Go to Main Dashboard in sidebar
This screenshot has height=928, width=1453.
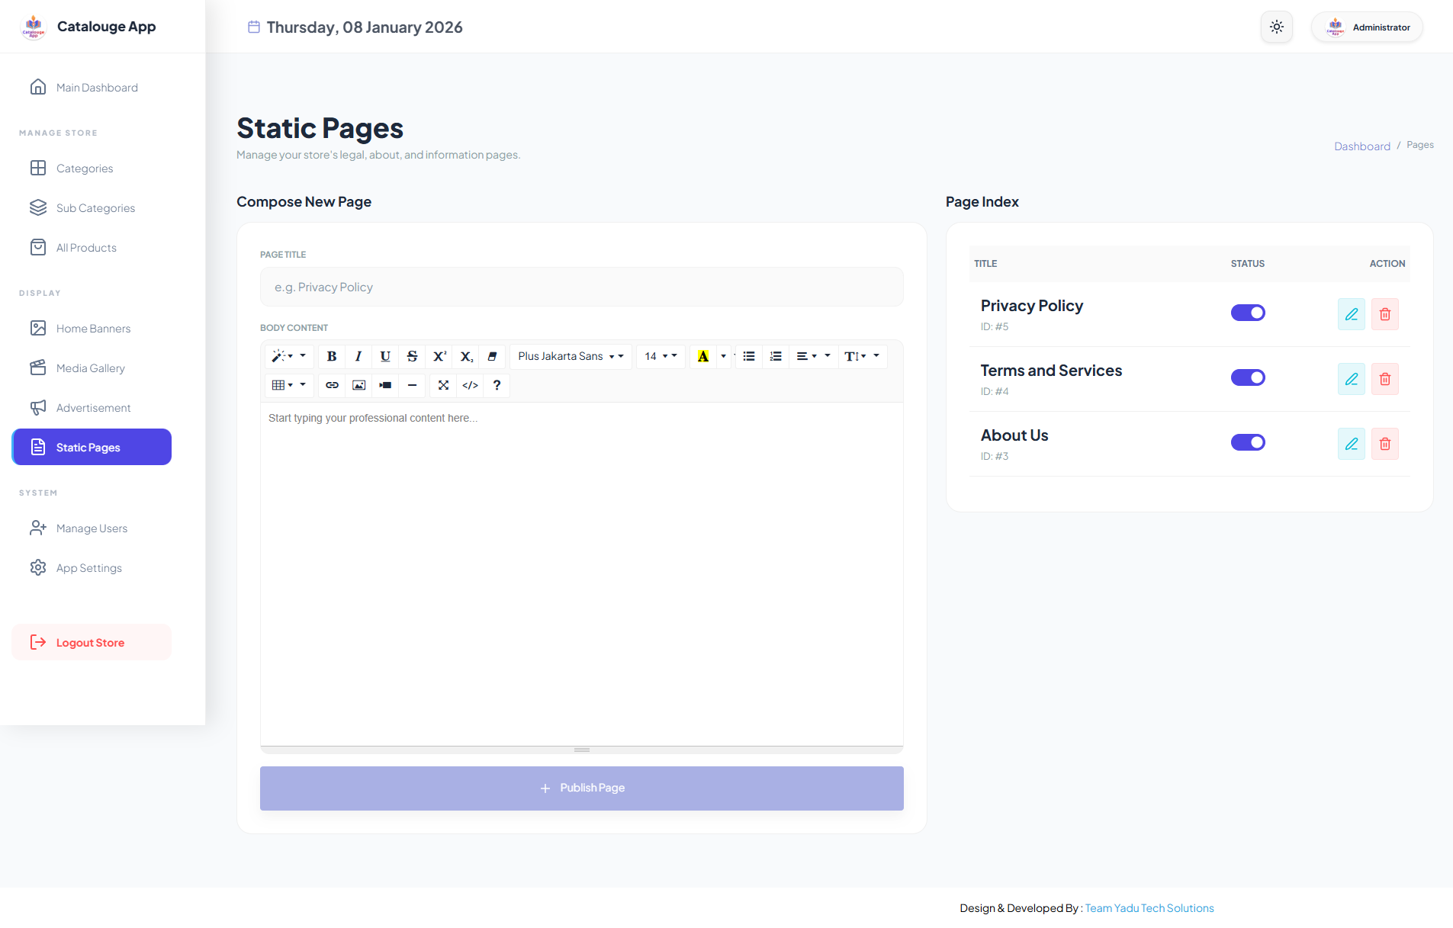tap(92, 88)
